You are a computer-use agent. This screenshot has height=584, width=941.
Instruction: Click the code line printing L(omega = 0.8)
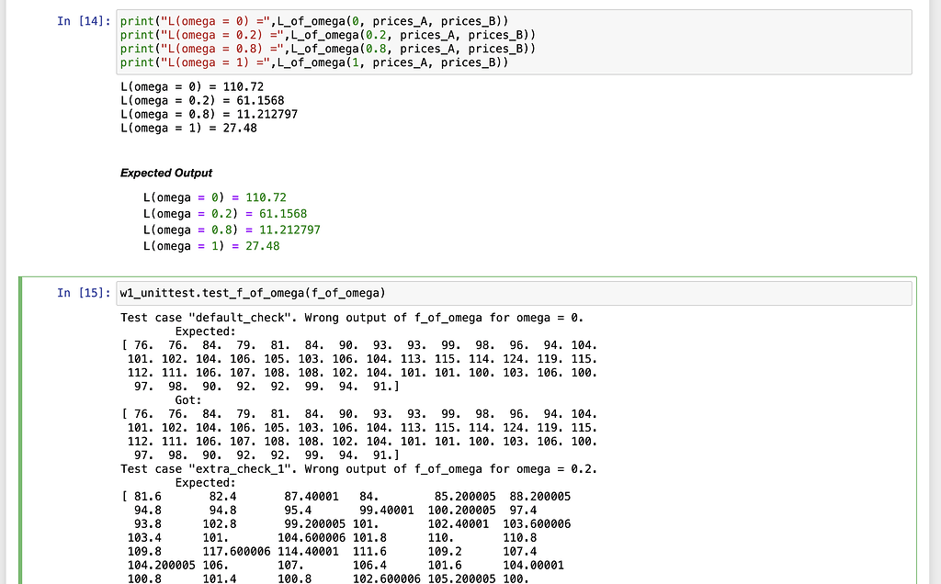click(x=328, y=49)
